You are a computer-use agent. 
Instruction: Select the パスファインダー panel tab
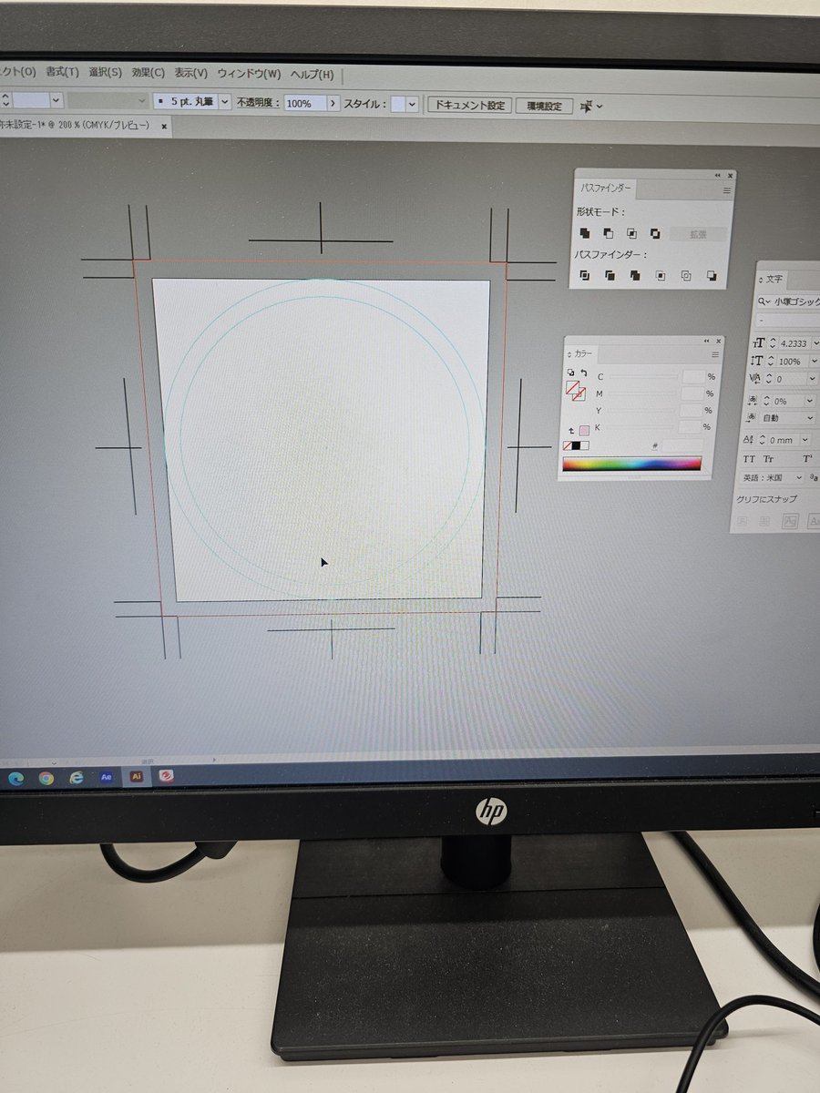coord(605,189)
